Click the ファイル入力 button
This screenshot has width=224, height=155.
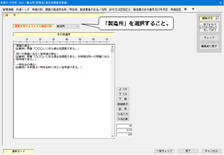pos(123,114)
